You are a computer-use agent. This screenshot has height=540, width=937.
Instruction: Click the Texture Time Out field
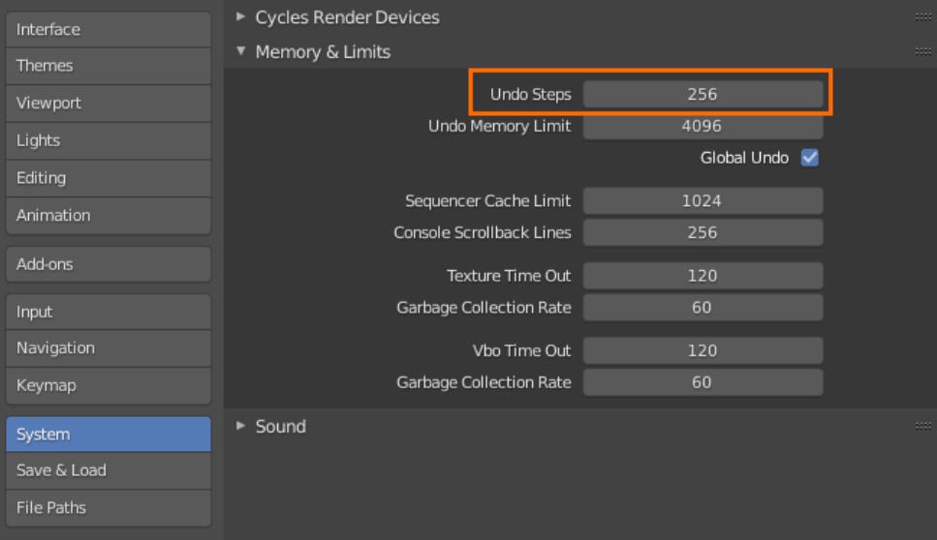pyautogui.click(x=703, y=276)
